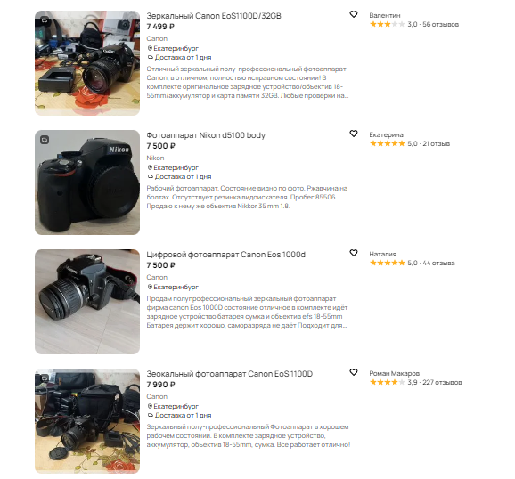This screenshot has width=515, height=479.
Task: Open Цифровой фотоаппарат Canon Eos 1000d title
Action: 226,255
